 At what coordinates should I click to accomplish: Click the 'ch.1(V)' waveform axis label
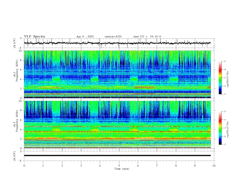click(x=15, y=43)
